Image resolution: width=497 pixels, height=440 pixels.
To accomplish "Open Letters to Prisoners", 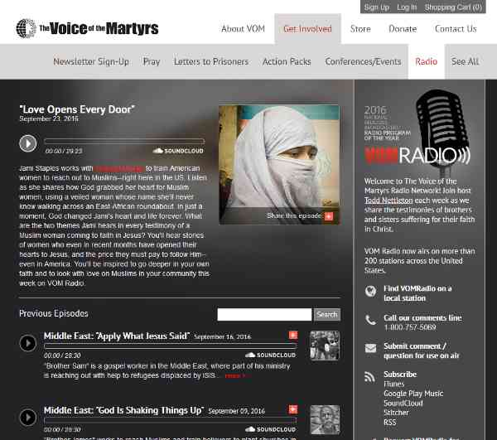I will point(211,61).
